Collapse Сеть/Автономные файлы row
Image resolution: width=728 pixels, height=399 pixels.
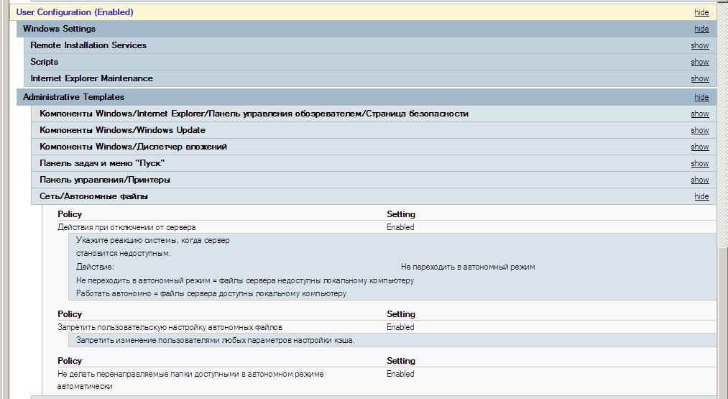(374, 196)
